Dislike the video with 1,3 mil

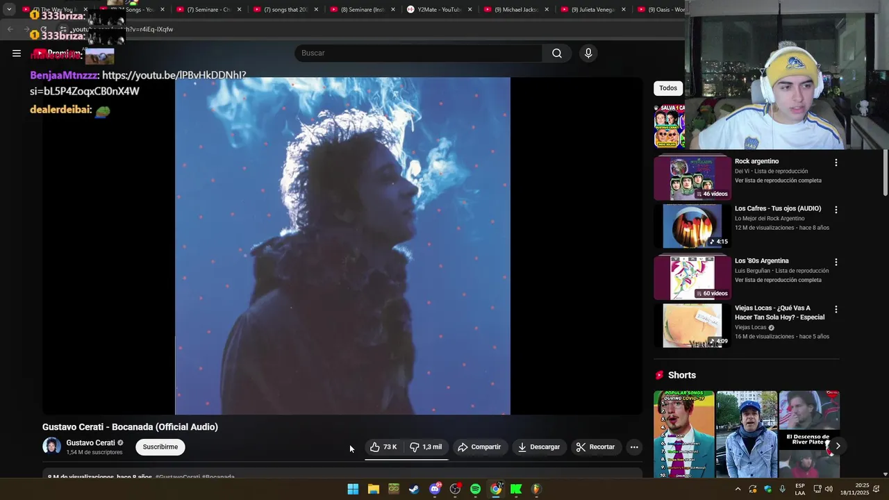pyautogui.click(x=426, y=447)
